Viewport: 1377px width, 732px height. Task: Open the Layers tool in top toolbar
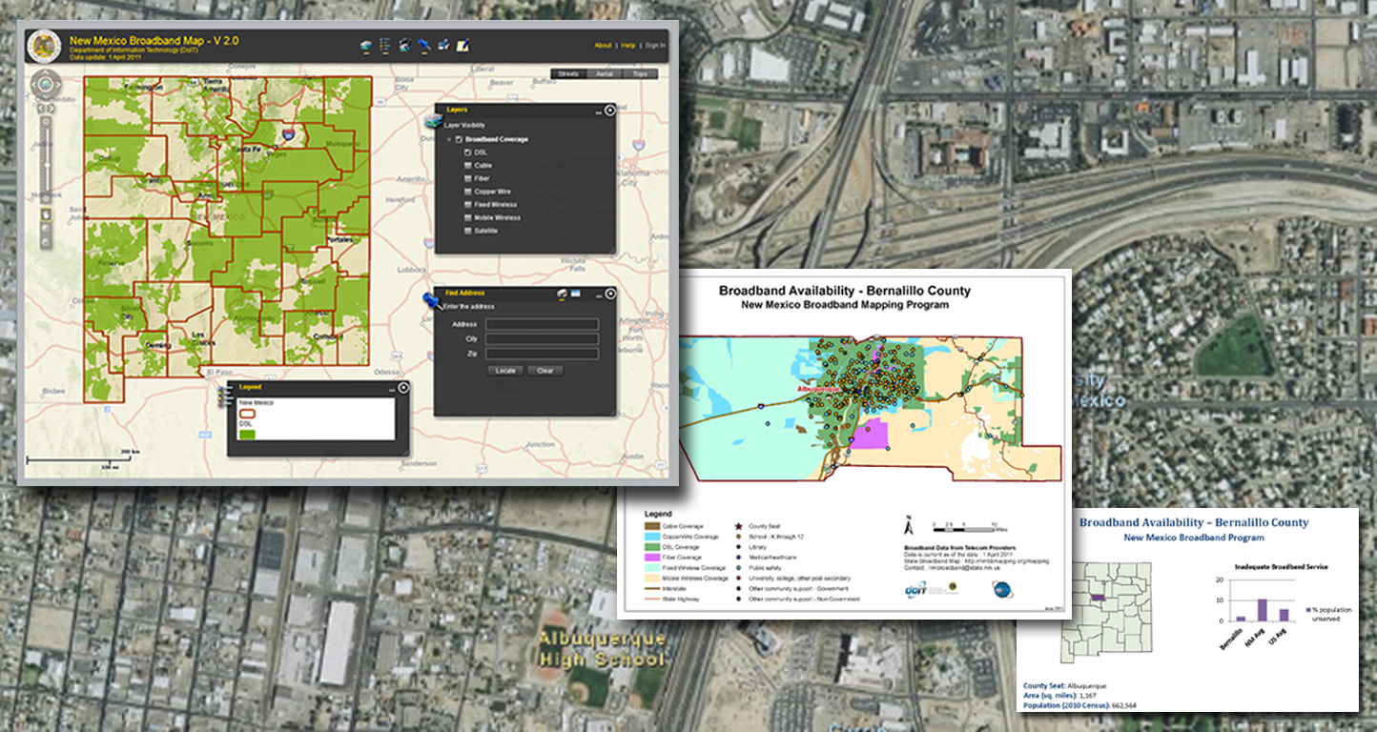coord(366,46)
